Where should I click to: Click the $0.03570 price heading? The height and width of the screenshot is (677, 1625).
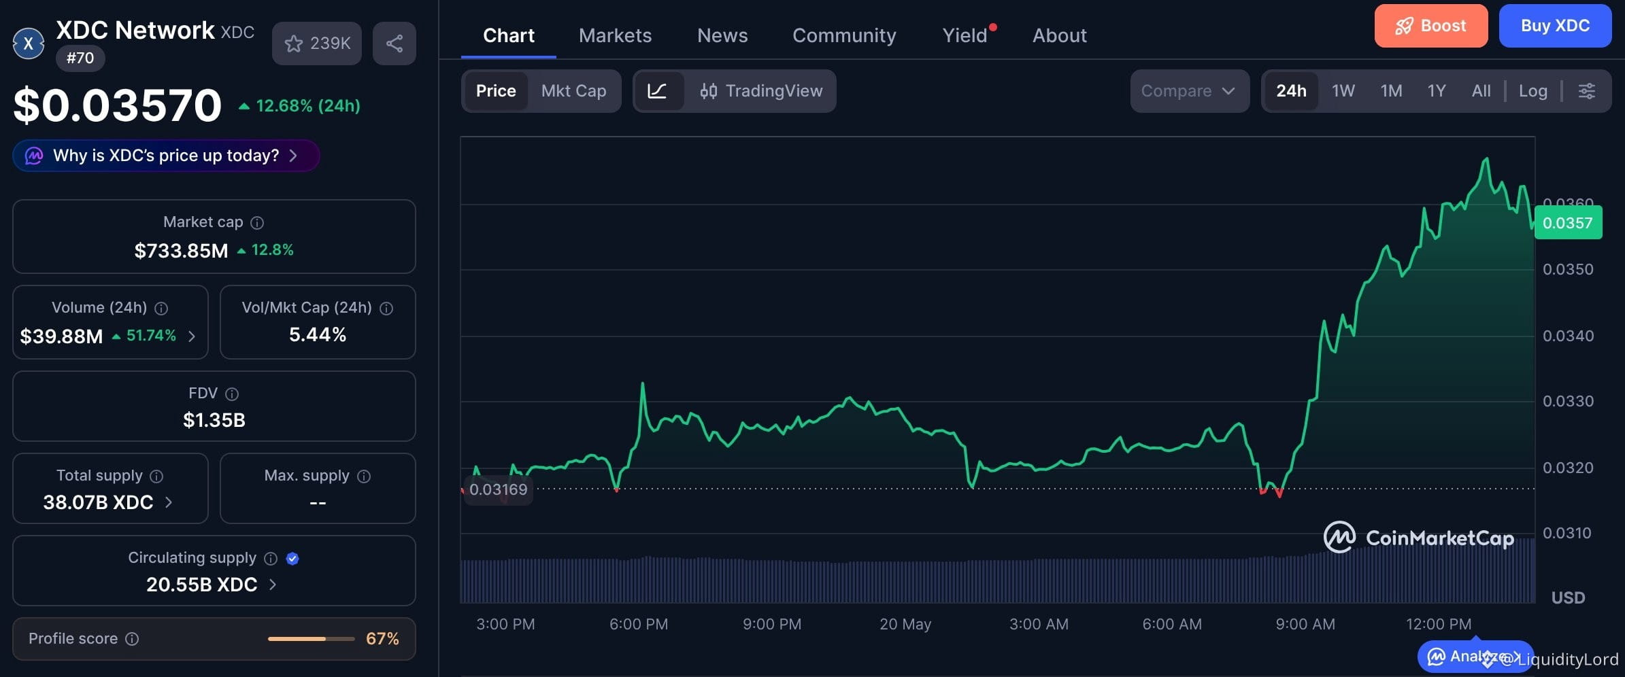[x=118, y=105]
